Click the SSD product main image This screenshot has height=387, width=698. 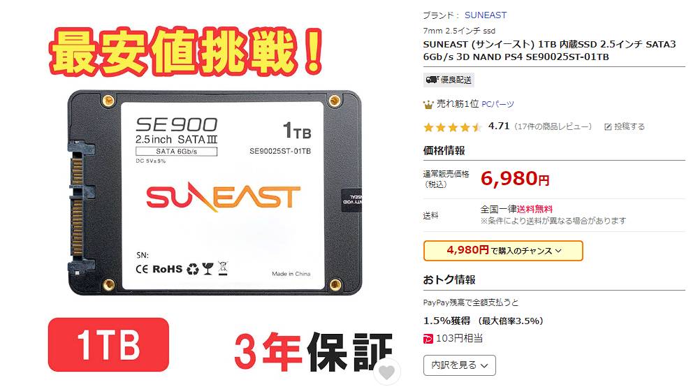click(215, 192)
